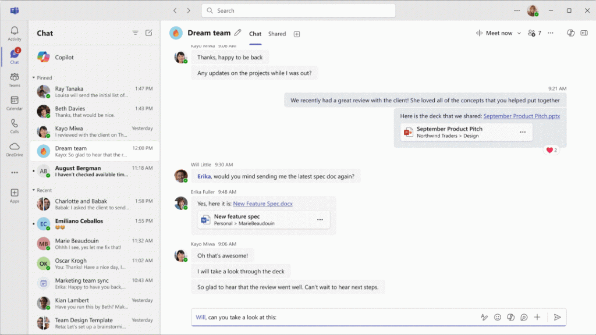Open chat with Beth Davies
The height and width of the screenshot is (335, 596).
click(95, 111)
